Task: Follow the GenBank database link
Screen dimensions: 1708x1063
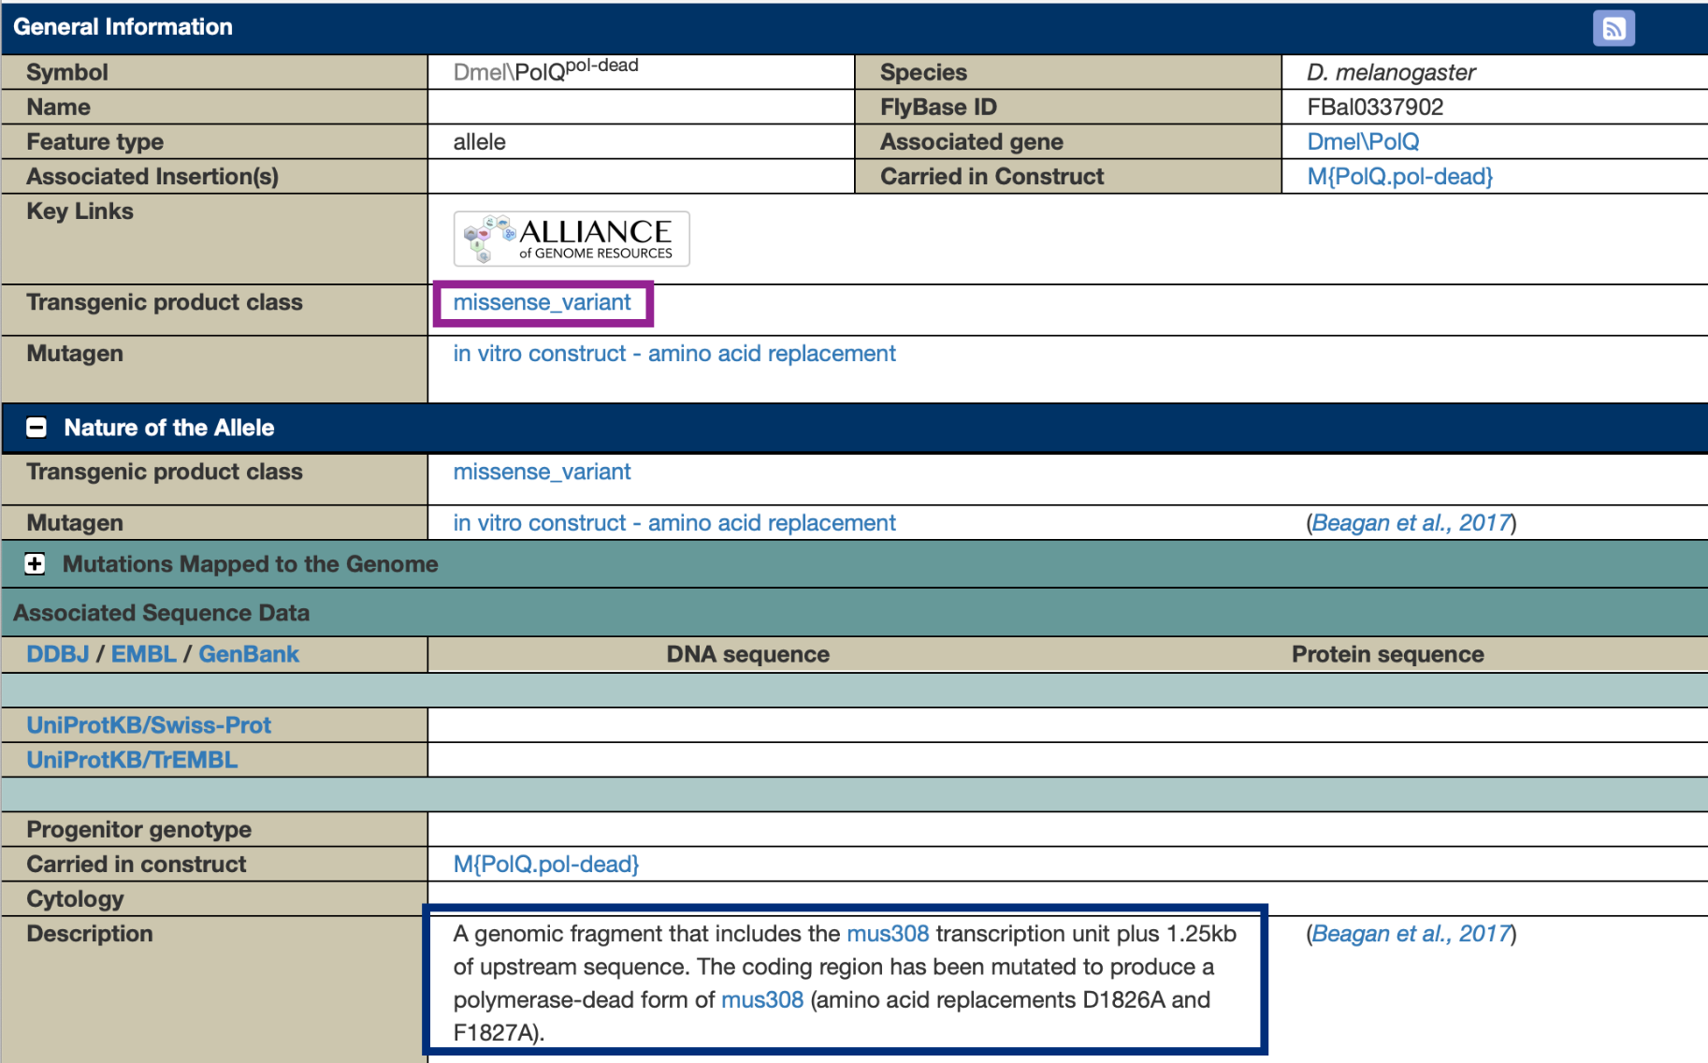Action: pos(248,654)
